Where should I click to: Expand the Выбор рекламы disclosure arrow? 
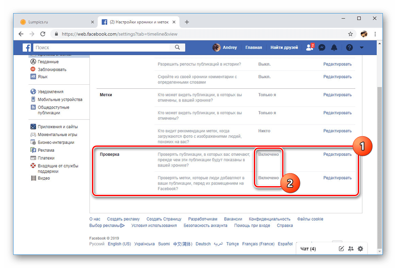click(123, 225)
